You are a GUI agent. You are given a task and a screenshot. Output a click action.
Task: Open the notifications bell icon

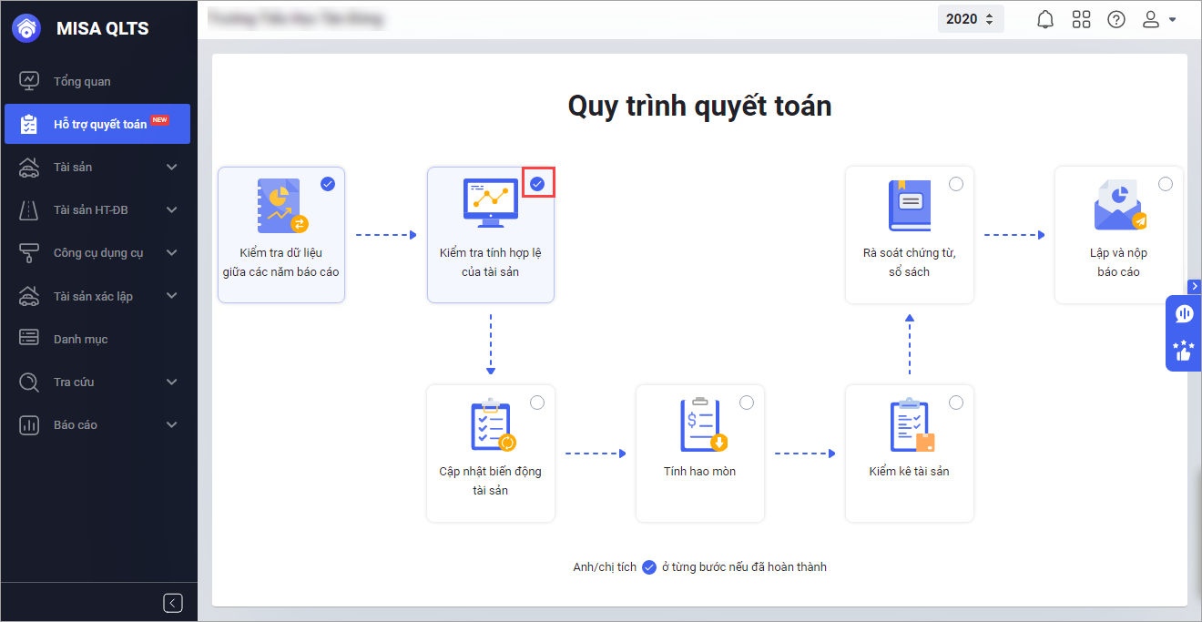pos(1045,19)
